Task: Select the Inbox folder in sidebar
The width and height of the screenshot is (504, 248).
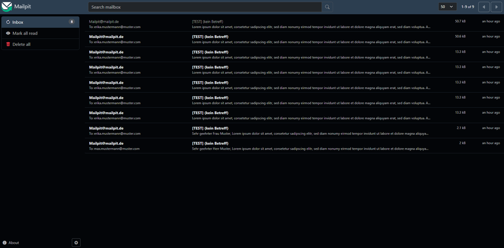Action: tap(40, 22)
